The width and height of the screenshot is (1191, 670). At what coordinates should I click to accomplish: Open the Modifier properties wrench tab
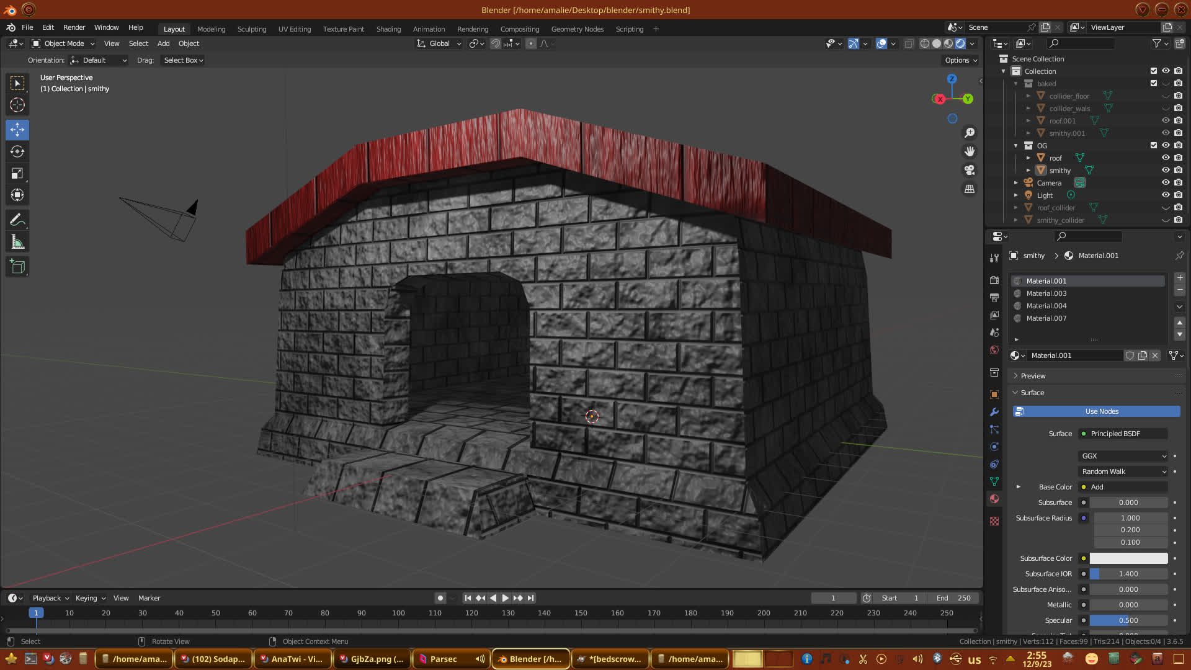click(994, 412)
